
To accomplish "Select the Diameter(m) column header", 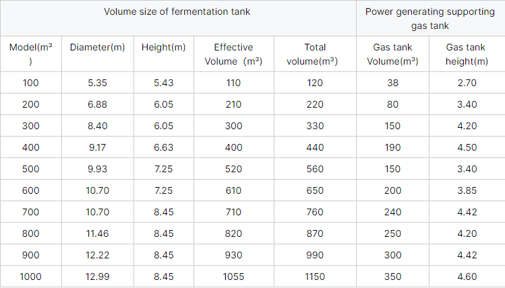I will click(97, 47).
